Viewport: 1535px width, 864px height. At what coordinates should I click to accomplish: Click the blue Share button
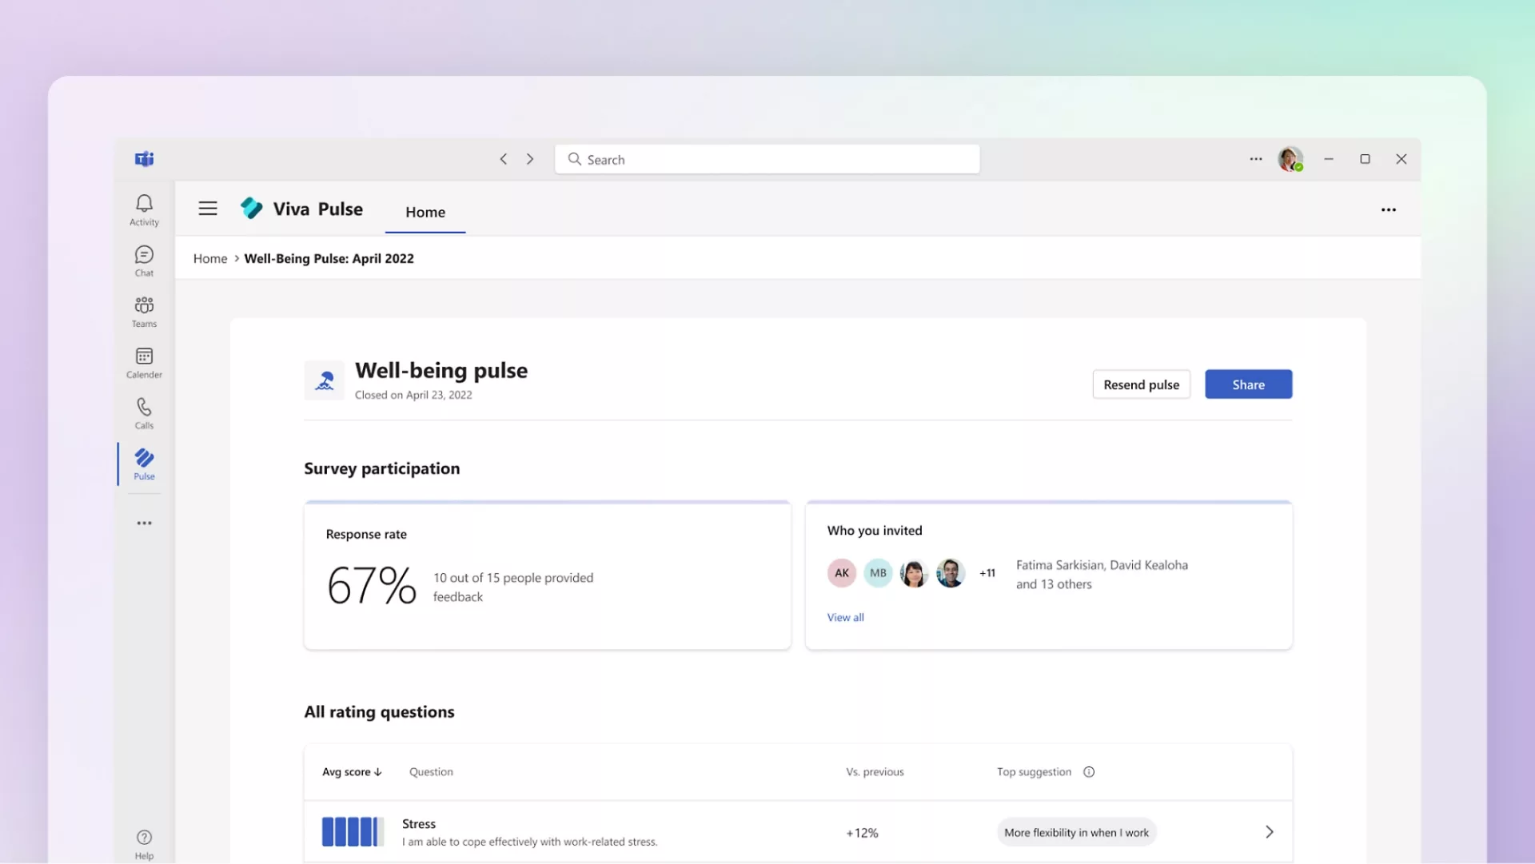1248,384
